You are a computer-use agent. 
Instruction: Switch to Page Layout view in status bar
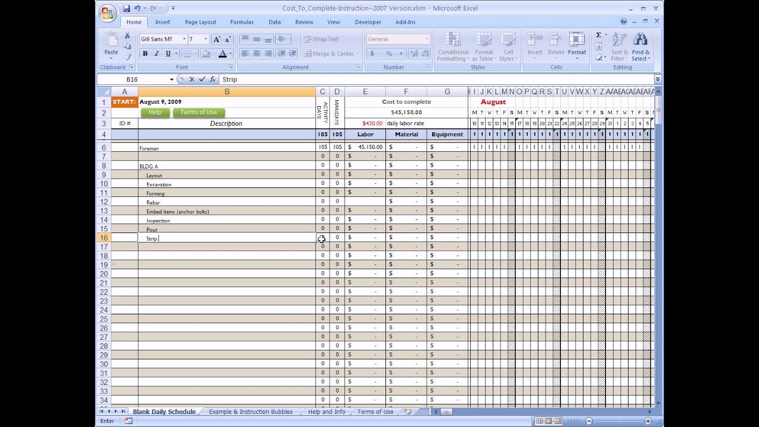pos(549,421)
